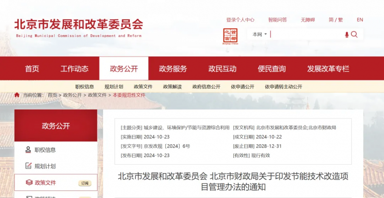Click the 首都之窗 red seal logo
Image resolution: width=384 pixels, height=198 pixels.
pyautogui.click(x=230, y=36)
